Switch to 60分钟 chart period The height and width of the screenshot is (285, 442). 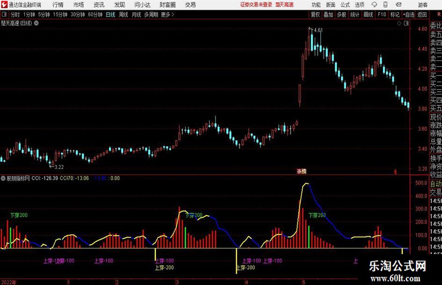click(95, 15)
